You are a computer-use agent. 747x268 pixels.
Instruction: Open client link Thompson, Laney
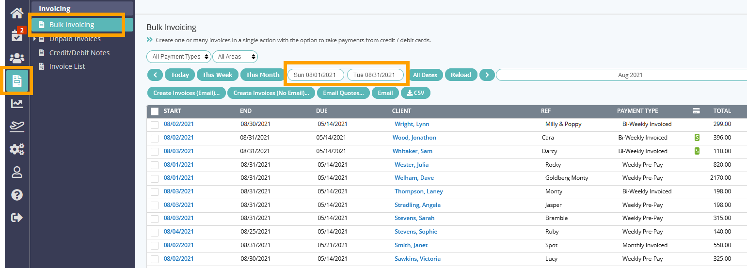pos(418,191)
